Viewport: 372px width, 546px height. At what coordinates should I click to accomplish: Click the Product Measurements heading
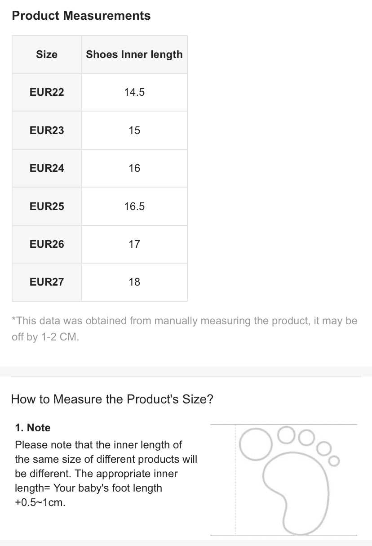coord(81,16)
